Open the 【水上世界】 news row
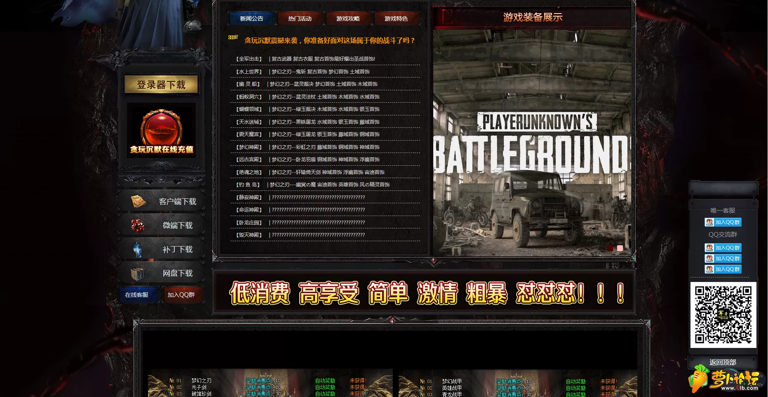 [325, 72]
